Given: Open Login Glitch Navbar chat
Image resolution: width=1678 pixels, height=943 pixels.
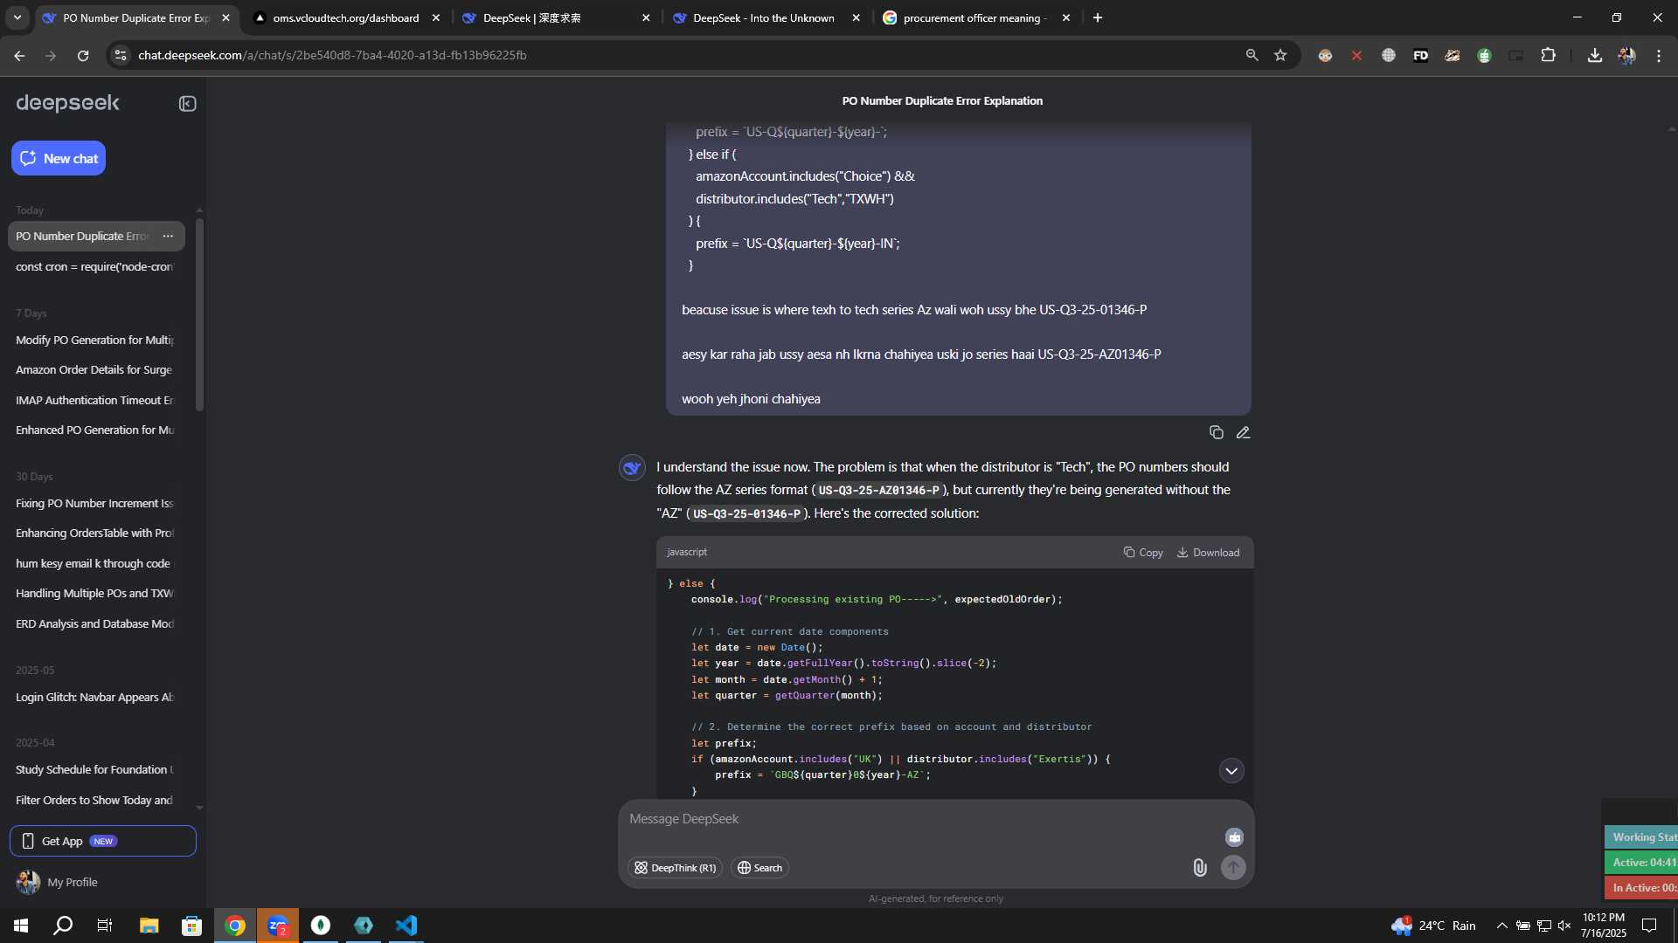Looking at the screenshot, I should (x=96, y=697).
